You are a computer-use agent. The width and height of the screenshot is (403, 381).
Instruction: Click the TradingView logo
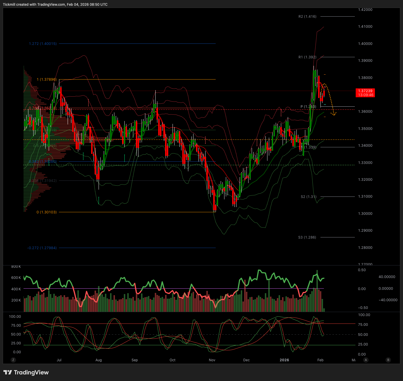coord(26,372)
